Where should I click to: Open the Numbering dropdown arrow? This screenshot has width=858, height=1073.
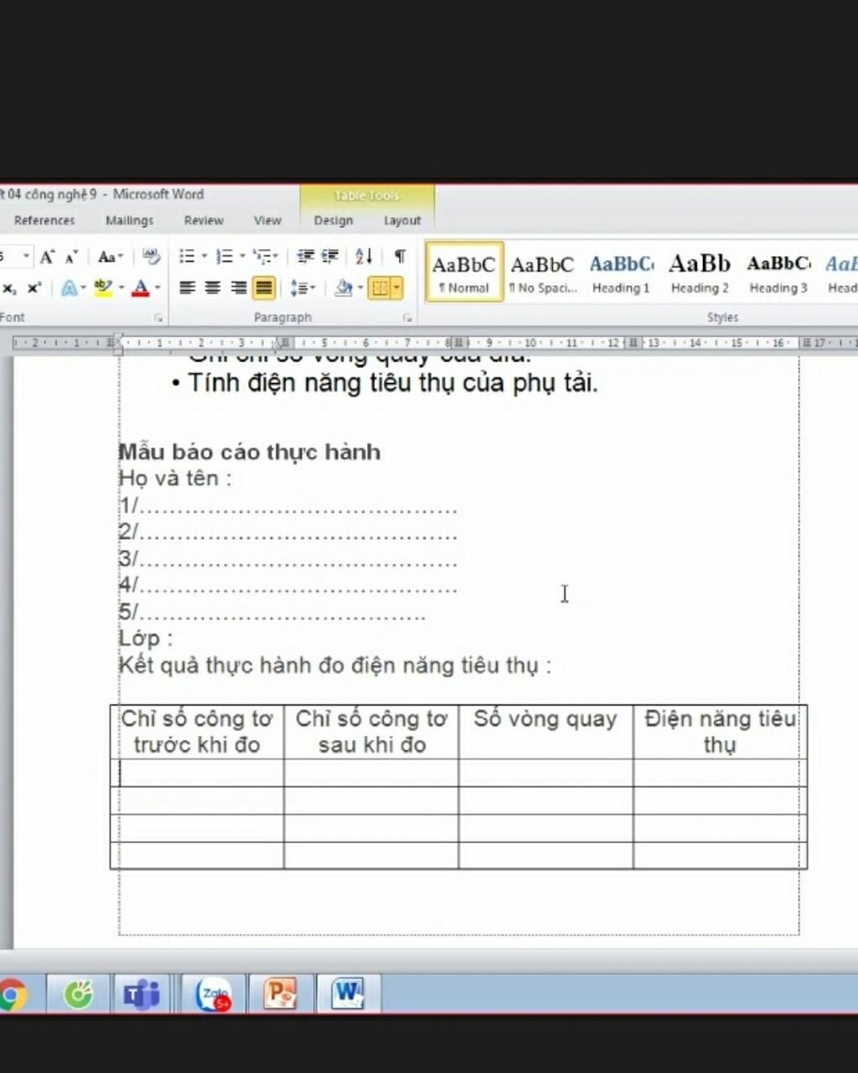pyautogui.click(x=242, y=257)
